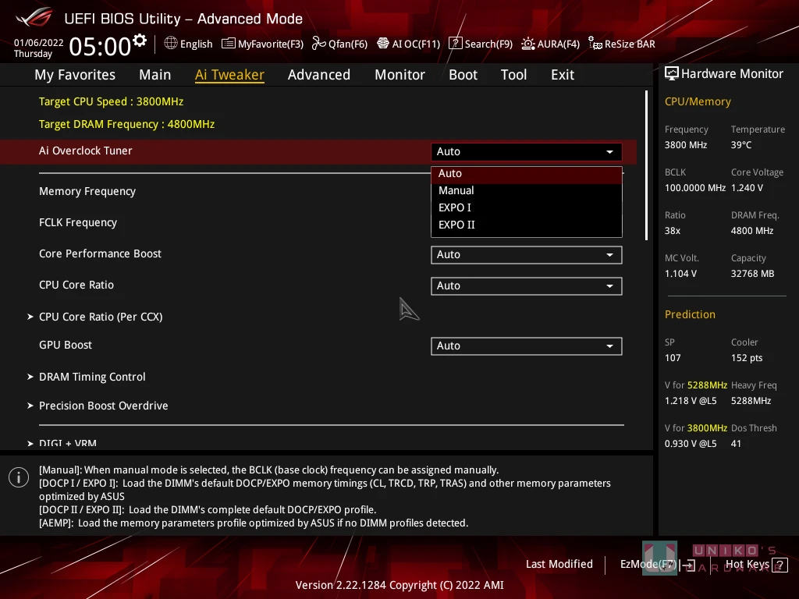Viewport: 799px width, 599px height.
Task: Open CPU Core Ratio dropdown
Action: pos(527,285)
